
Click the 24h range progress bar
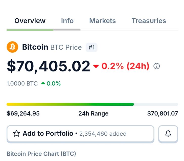92,104
